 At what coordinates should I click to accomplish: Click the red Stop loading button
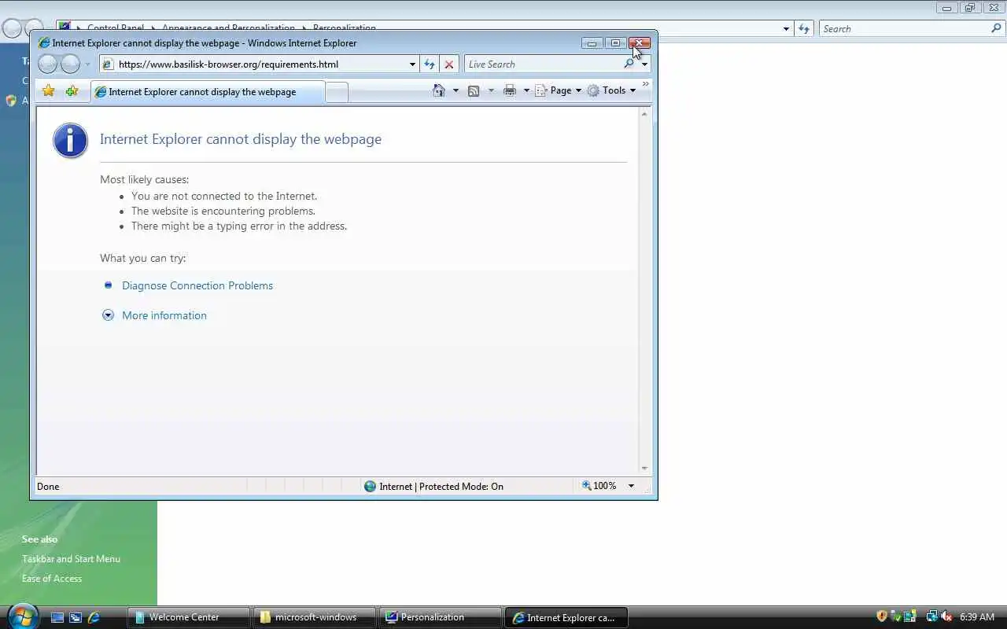449,64
